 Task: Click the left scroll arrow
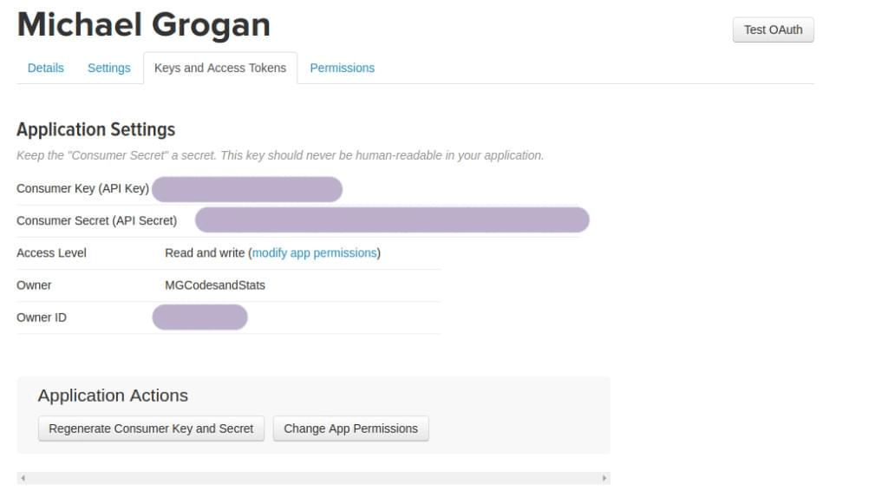point(23,478)
